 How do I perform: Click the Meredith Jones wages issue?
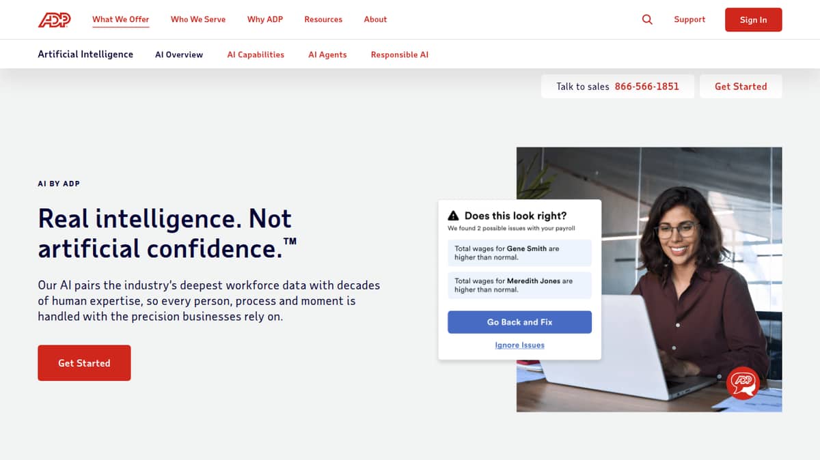(x=519, y=285)
